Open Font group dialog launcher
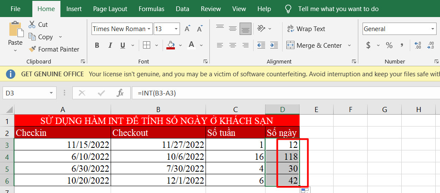The width and height of the screenshot is (440, 193). tap(206, 61)
